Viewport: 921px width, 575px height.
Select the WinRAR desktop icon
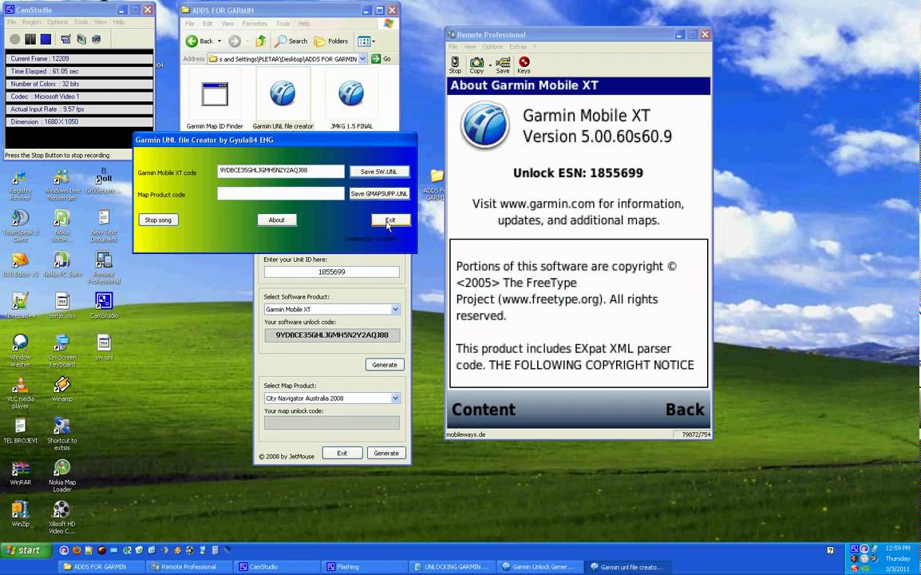click(x=20, y=473)
